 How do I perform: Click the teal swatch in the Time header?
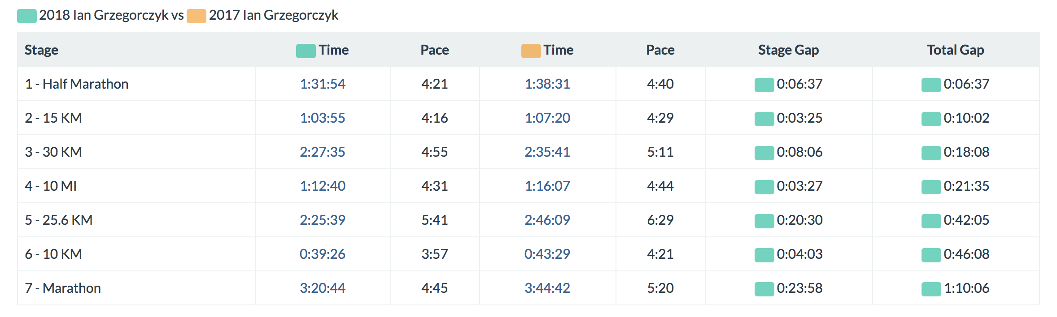306,51
